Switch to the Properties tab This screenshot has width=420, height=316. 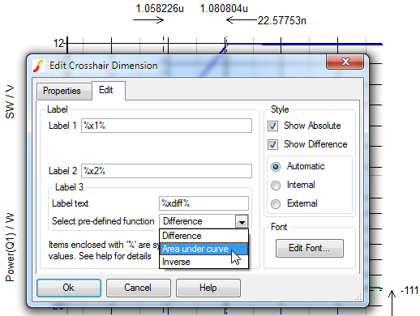(62, 91)
